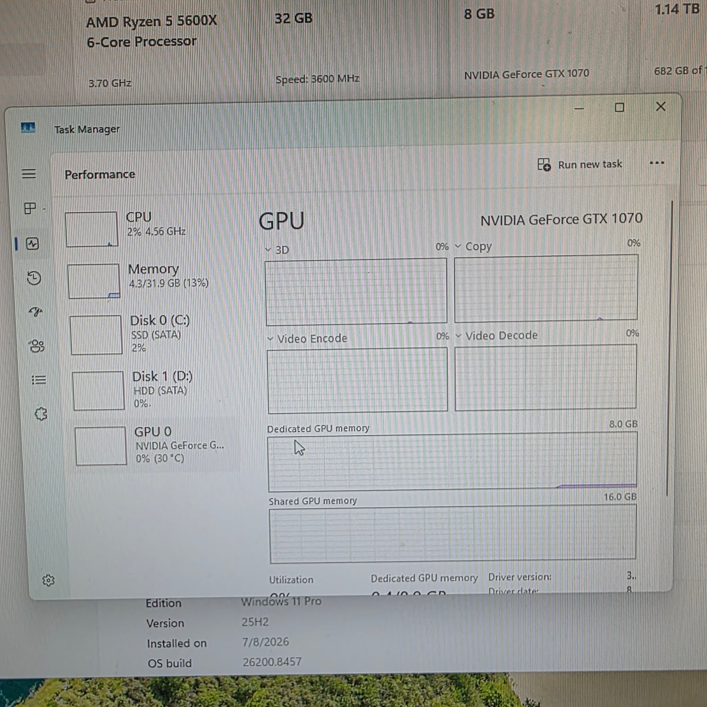Screen dimensions: 707x707
Task: Click "1.14 TB" in the background window
Action: click(x=677, y=9)
